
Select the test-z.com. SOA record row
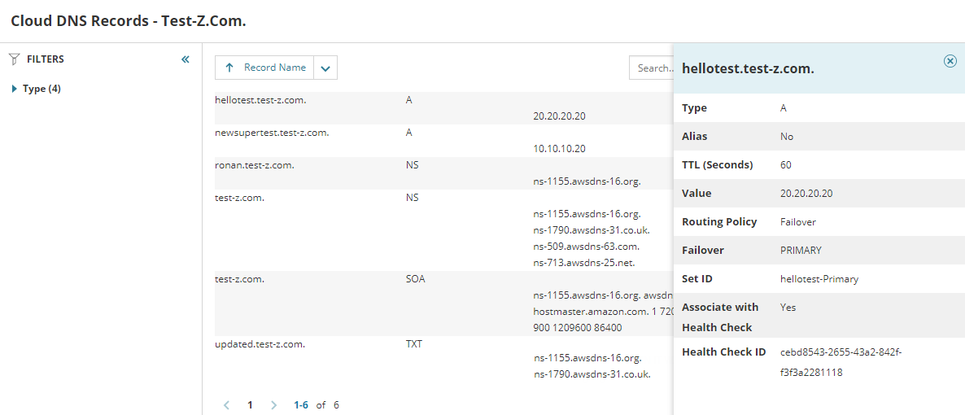[239, 279]
